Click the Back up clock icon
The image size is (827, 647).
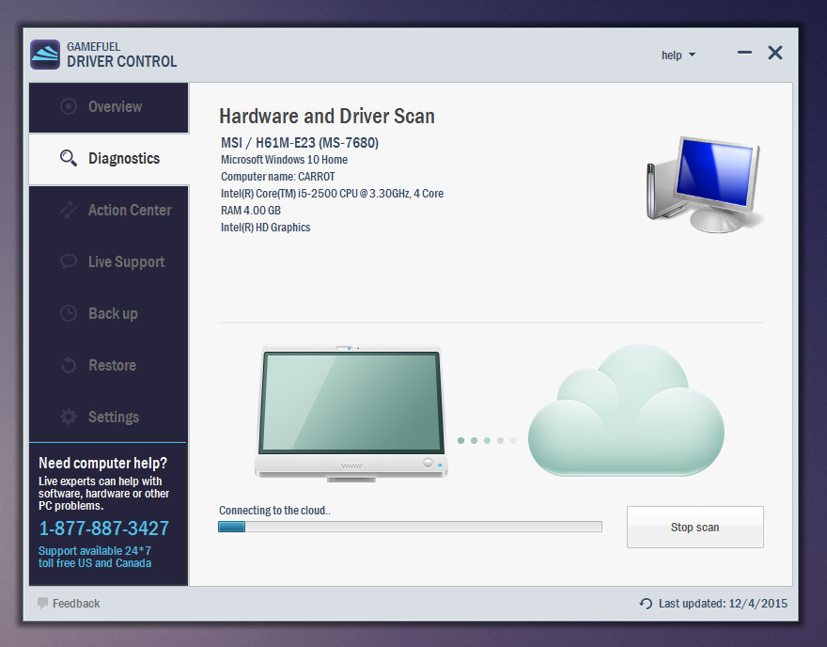tap(69, 313)
